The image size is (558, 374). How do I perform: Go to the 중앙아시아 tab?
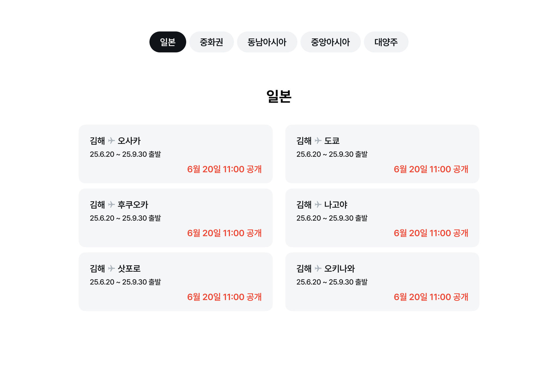(x=330, y=42)
